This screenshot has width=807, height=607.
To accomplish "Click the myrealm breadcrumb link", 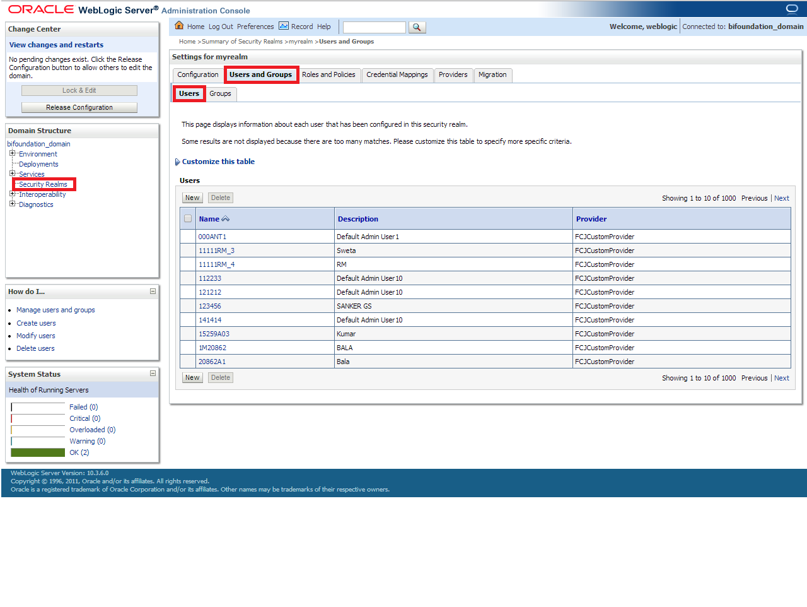I will (301, 42).
